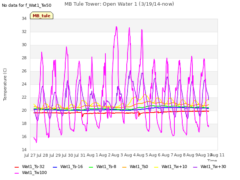Click the Wat1_Tw+10 legend label

(174, 166)
